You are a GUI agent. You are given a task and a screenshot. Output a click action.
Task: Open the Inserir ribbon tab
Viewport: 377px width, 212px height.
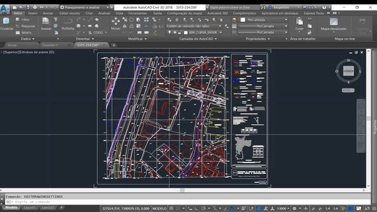pyautogui.click(x=33, y=13)
